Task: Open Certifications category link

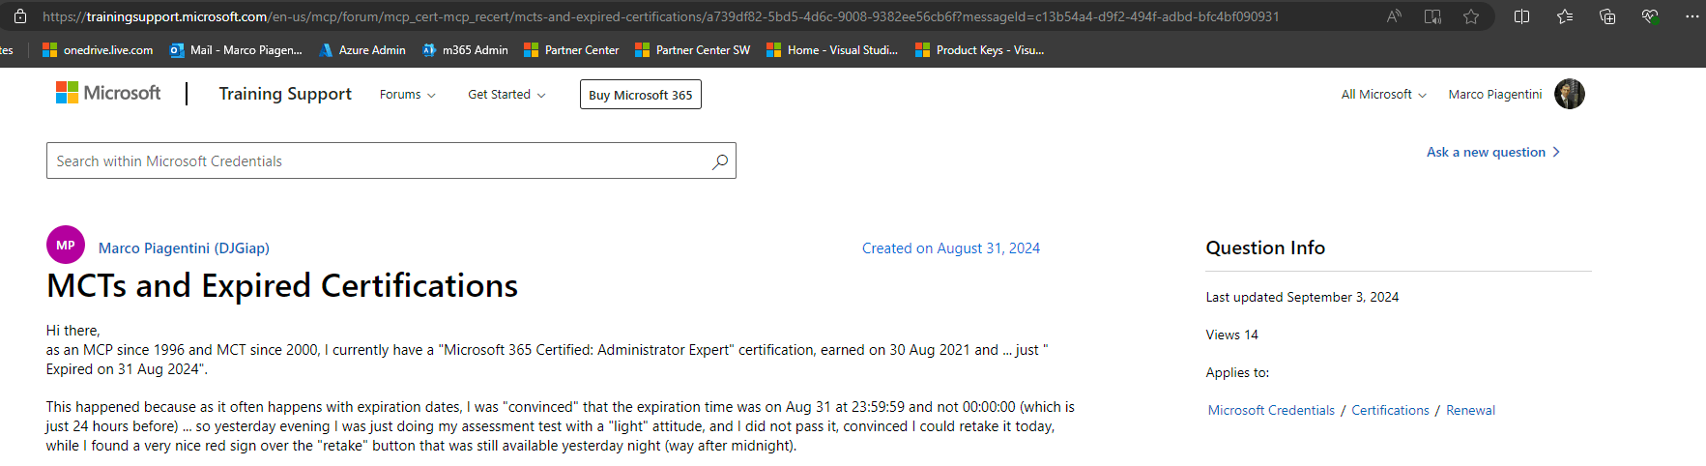Action: (x=1390, y=411)
